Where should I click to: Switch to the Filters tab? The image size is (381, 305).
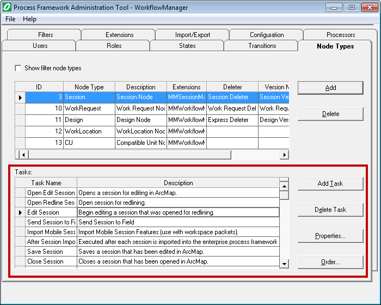point(46,35)
